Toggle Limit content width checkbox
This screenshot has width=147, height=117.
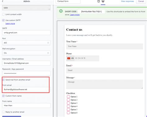click(x=3, y=14)
